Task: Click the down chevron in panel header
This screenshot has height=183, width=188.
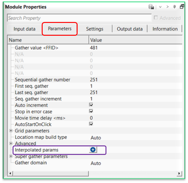Action: pyautogui.click(x=160, y=7)
